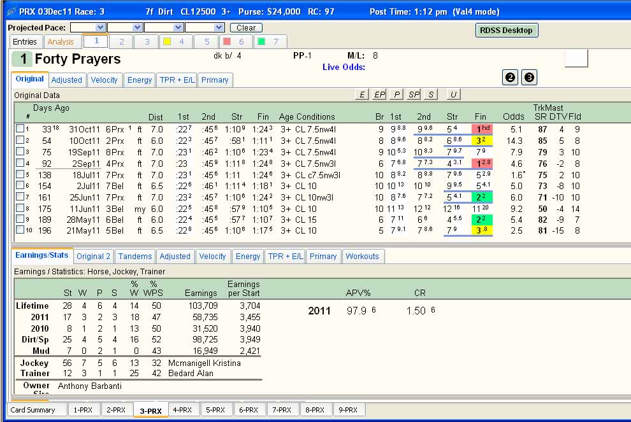Select the U pace style button
This screenshot has width=631, height=422.
click(453, 94)
